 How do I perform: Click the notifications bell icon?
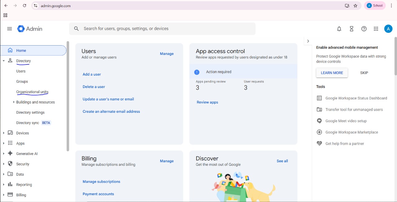(339, 29)
